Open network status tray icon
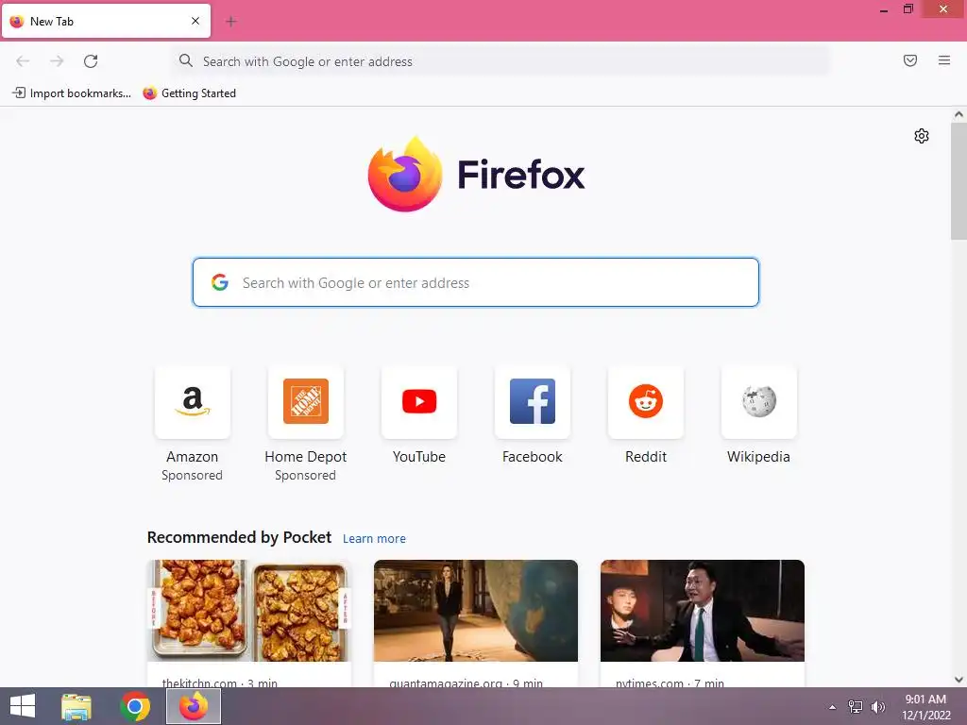This screenshot has height=725, width=967. coord(856,707)
